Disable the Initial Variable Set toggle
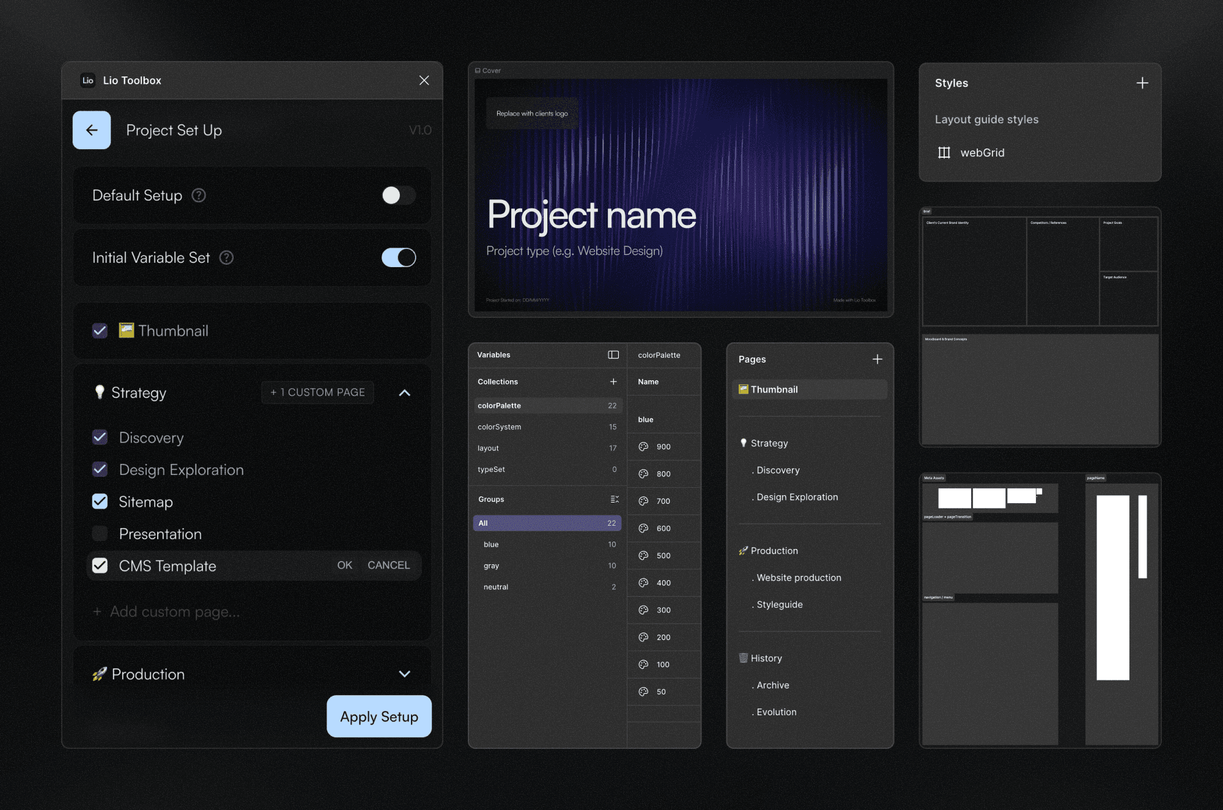 point(398,257)
